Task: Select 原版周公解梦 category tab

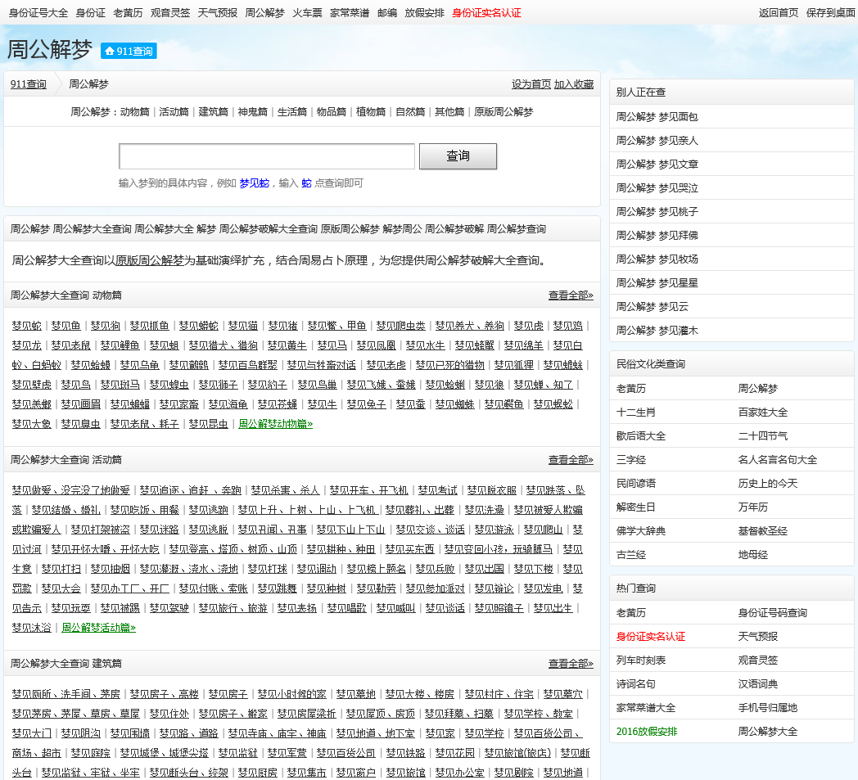Action: click(x=504, y=111)
